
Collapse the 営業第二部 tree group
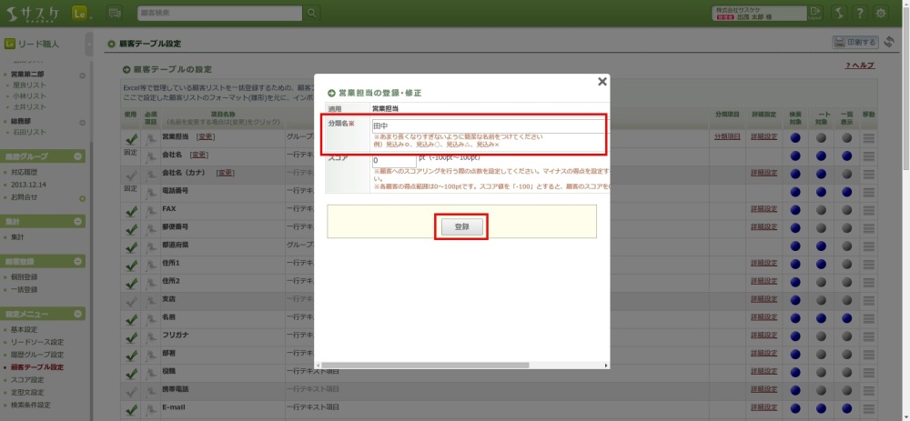(82, 75)
